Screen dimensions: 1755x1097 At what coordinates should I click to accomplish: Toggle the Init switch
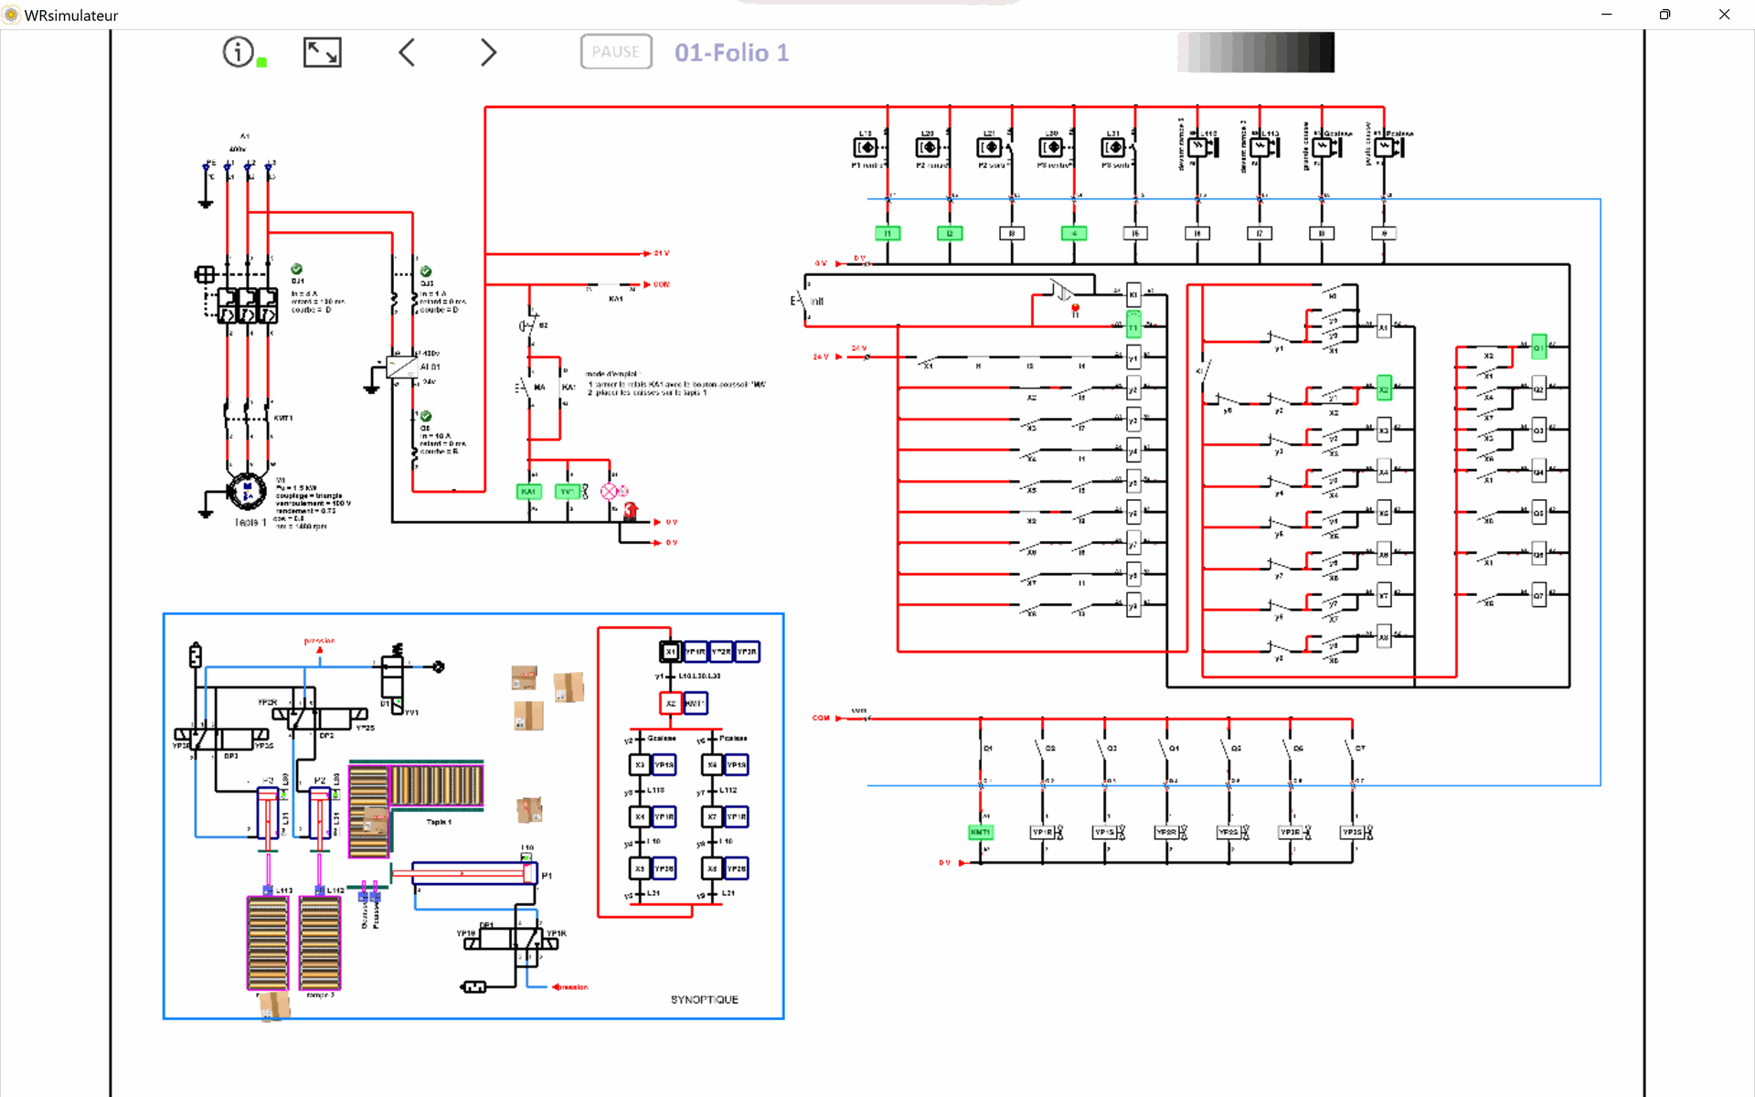(801, 301)
